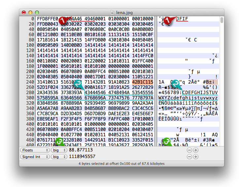This screenshot has width=239, height=187.
Task: Click hex group 0E12100D in row 60
Action: (x=48, y=35)
